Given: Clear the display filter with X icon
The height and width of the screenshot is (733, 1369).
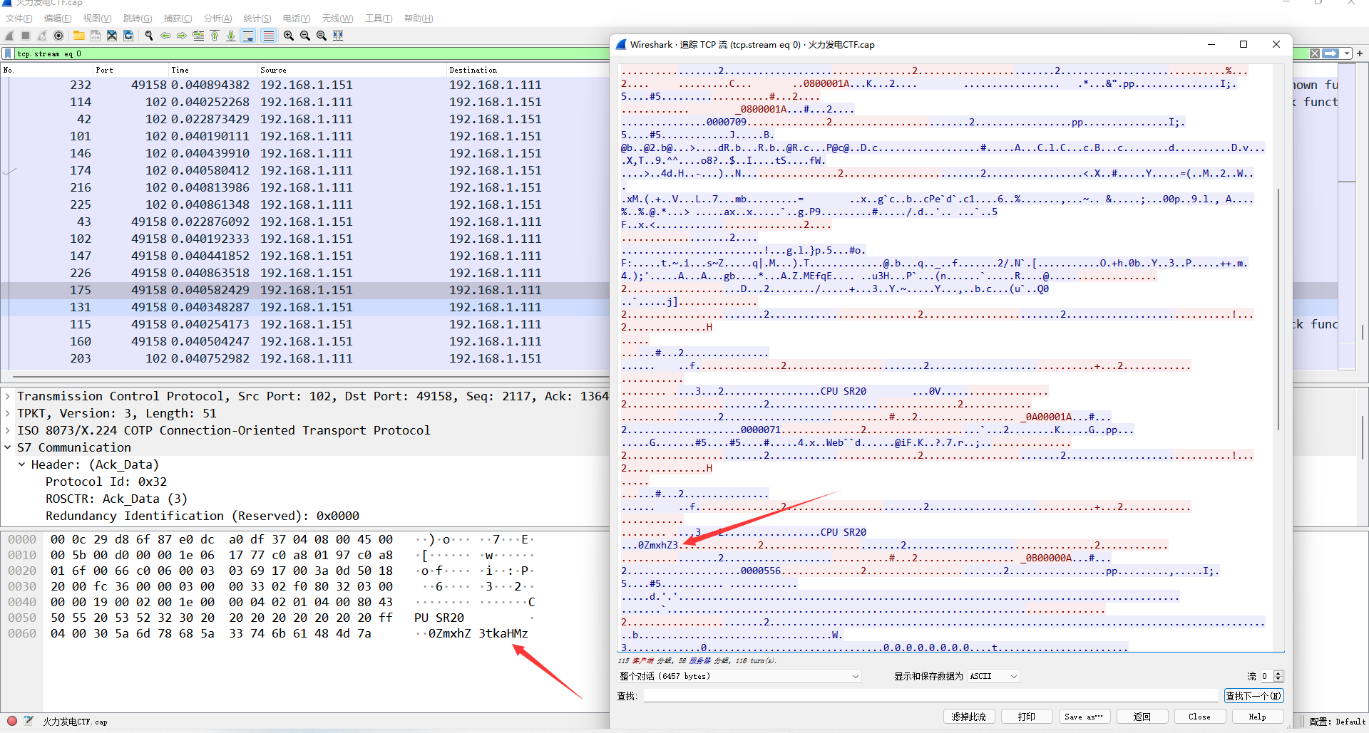Looking at the screenshot, I should coord(1315,53).
